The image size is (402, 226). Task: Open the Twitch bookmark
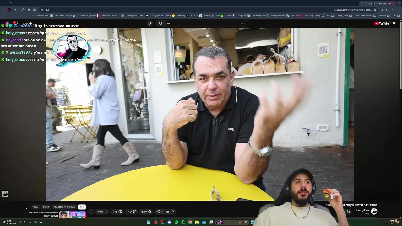[230, 16]
